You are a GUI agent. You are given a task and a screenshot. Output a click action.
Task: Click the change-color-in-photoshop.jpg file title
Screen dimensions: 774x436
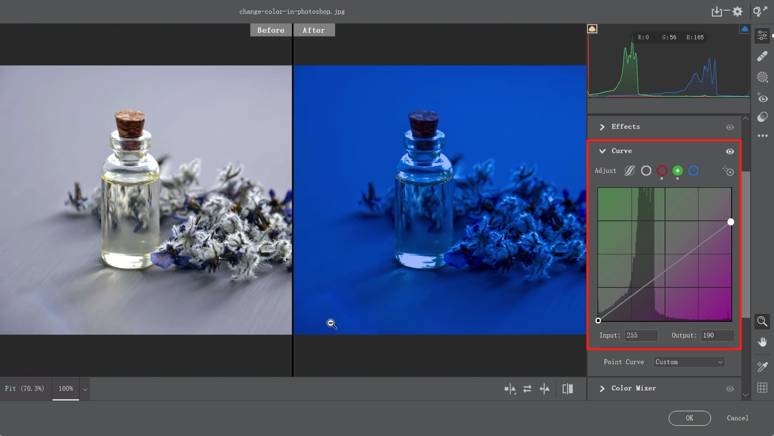tap(292, 12)
